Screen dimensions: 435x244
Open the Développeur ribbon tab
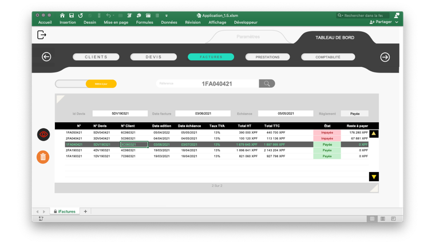pos(246,22)
